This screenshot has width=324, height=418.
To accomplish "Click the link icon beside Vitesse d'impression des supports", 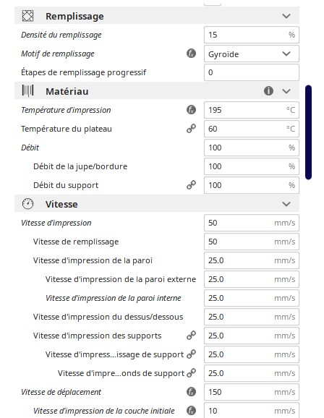I will 191,336.
